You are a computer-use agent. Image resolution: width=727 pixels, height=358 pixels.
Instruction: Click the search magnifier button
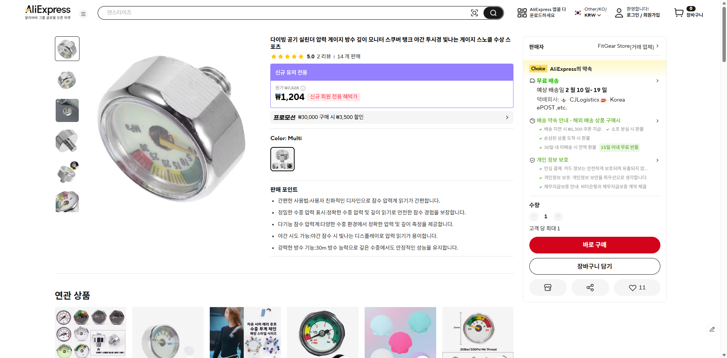tap(493, 13)
